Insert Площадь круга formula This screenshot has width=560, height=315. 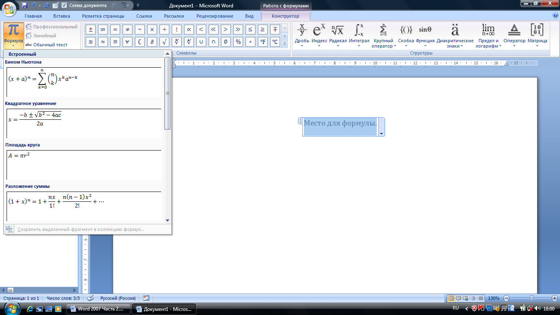click(84, 164)
